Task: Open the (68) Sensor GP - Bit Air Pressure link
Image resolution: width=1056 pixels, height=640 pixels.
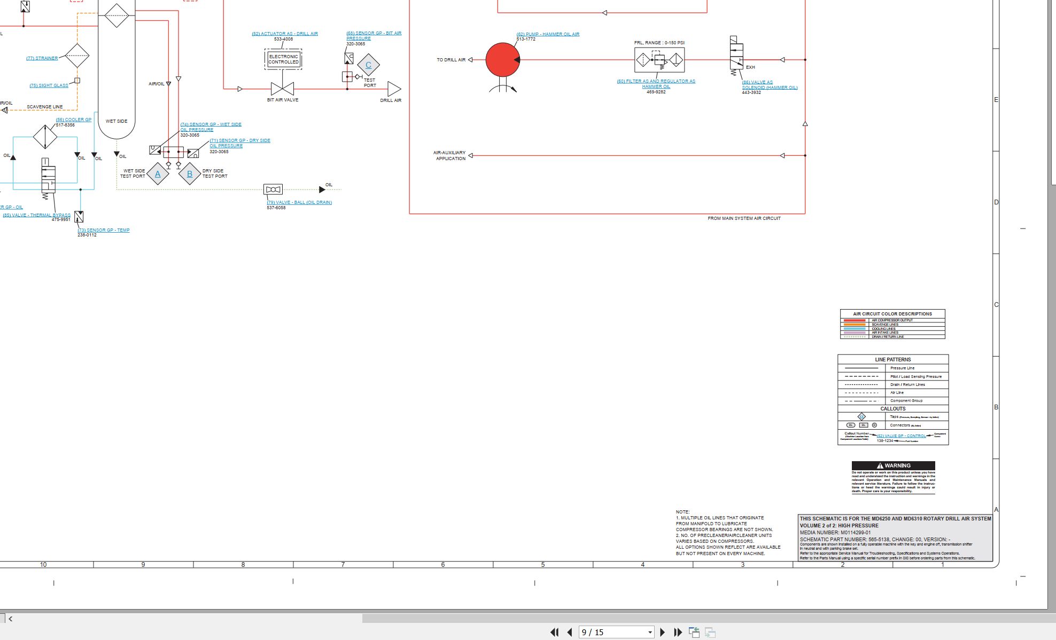Action: (374, 36)
